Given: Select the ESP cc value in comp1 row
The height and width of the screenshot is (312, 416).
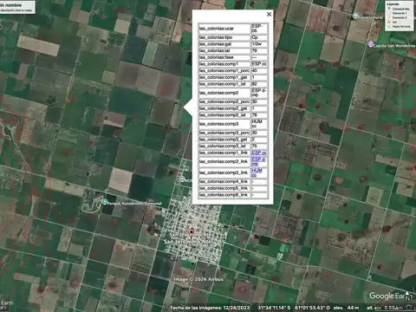Looking at the screenshot, I should tap(259, 64).
